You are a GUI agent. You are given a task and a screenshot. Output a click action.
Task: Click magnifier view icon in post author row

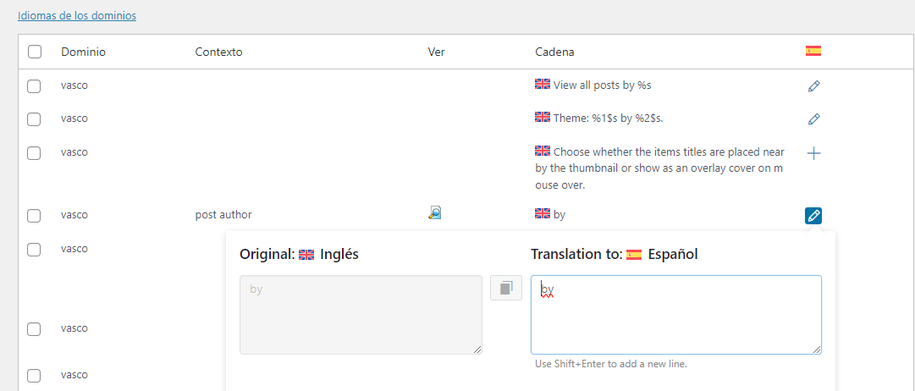point(435,213)
